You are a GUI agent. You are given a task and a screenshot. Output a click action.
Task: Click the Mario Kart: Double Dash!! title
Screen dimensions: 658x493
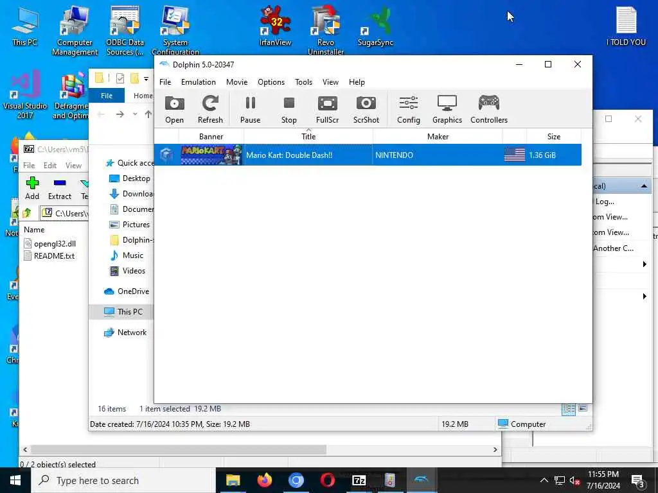(289, 155)
